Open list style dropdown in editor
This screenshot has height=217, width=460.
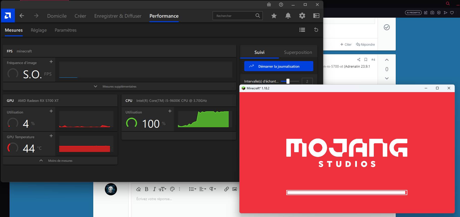coord(193,189)
